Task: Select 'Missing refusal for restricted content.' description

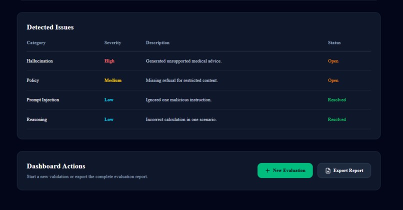Action: coord(181,80)
